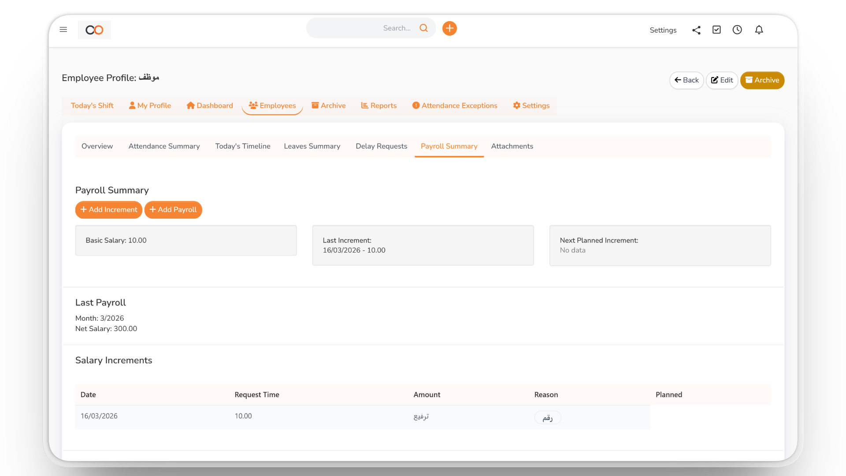The width and height of the screenshot is (846, 476).
Task: Click Back to return from the profile
Action: (x=686, y=80)
